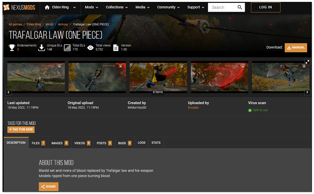The height and width of the screenshot is (194, 314).
Task: Switch to the STATS tab
Action: click(x=156, y=143)
